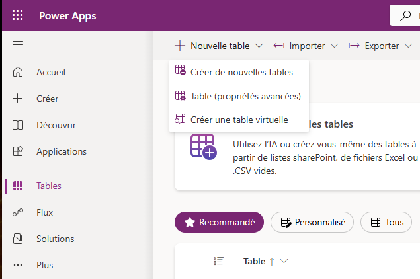The height and width of the screenshot is (279, 420).
Task: Click the Applications icon in sidebar
Action: [18, 151]
